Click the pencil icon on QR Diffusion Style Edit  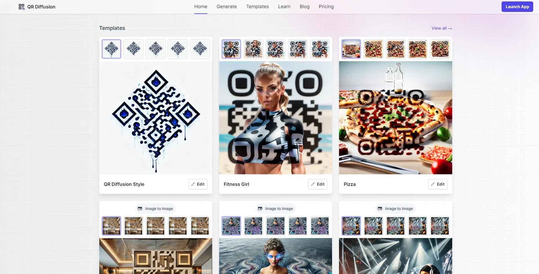(193, 184)
